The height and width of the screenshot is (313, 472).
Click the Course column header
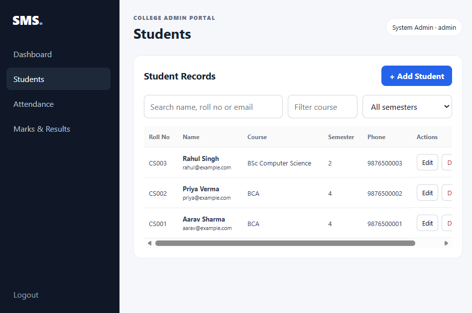pos(257,137)
